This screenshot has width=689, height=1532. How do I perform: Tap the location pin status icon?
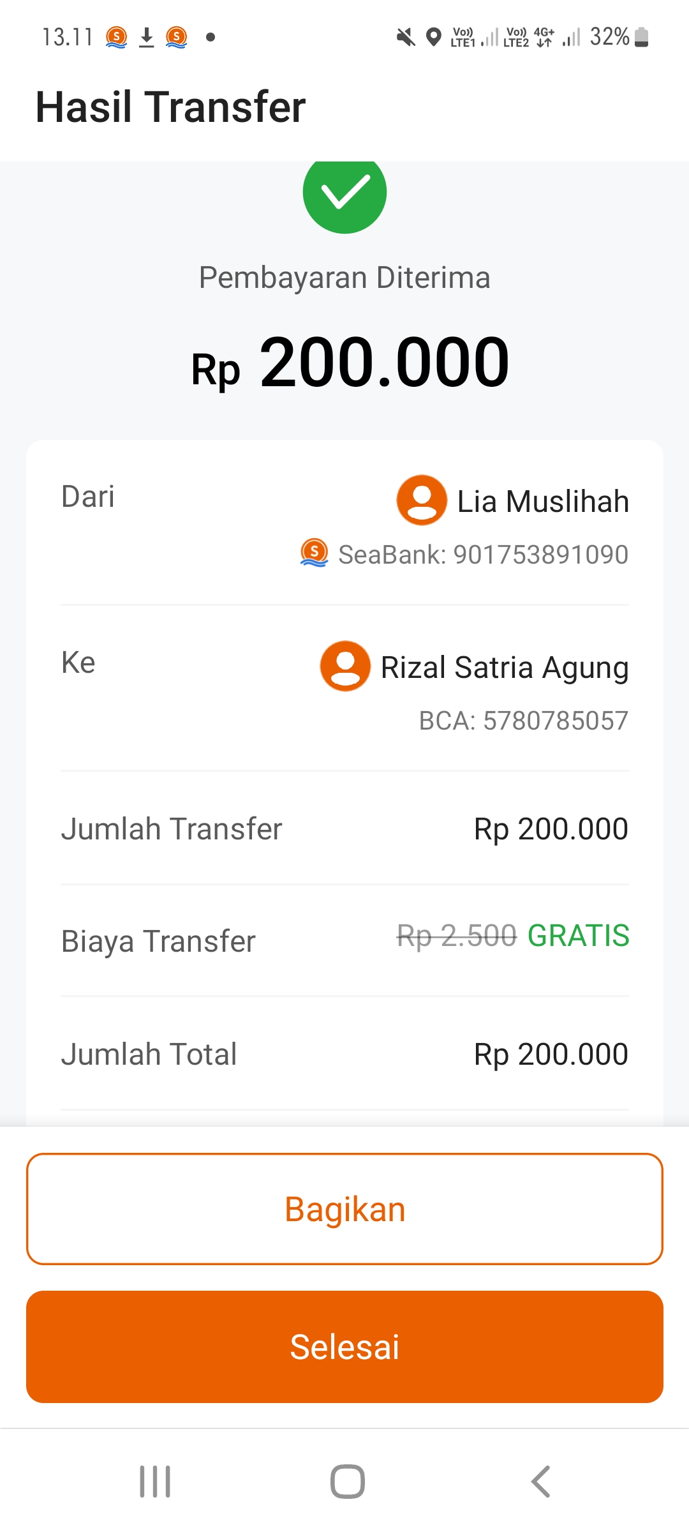[434, 37]
